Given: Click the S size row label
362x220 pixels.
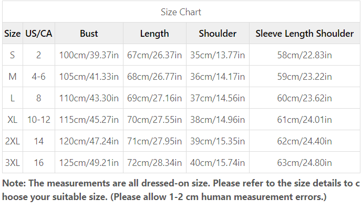Looking at the screenshot, I should [13, 55].
